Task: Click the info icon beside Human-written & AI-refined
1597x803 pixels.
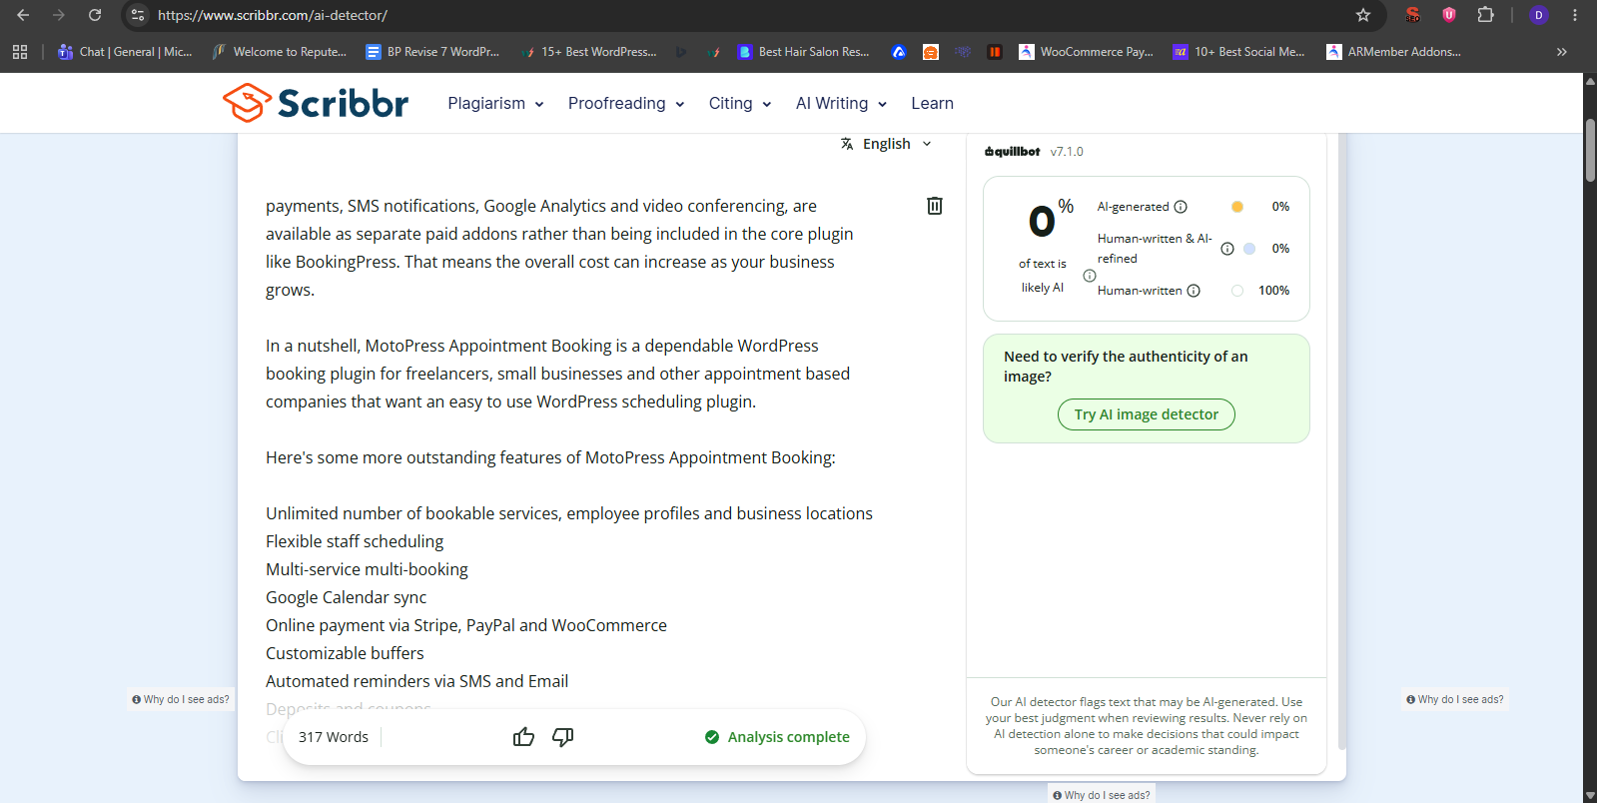Action: click(x=1227, y=249)
